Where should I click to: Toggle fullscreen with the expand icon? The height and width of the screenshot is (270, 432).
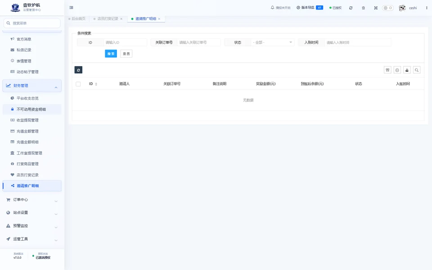[x=376, y=8]
